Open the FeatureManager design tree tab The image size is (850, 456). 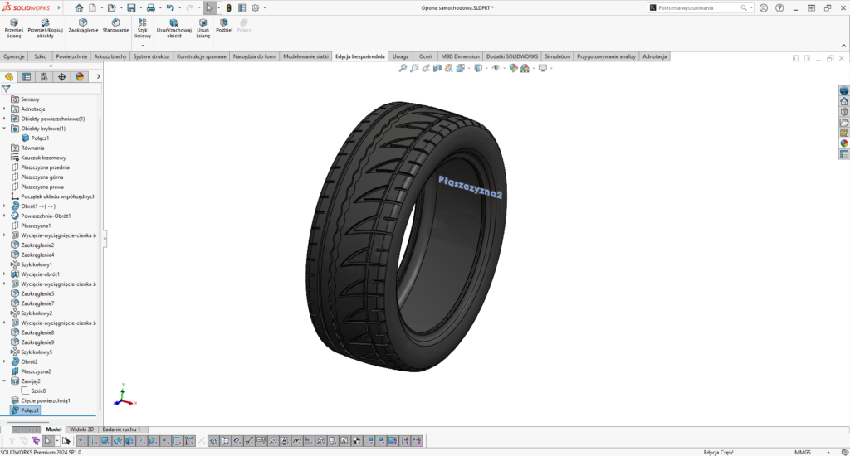tap(8, 77)
